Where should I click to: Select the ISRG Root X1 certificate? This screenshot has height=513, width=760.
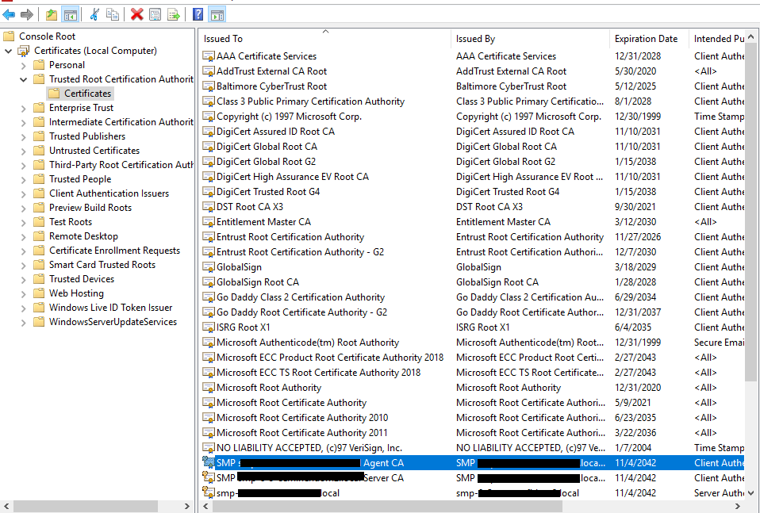pos(243,327)
